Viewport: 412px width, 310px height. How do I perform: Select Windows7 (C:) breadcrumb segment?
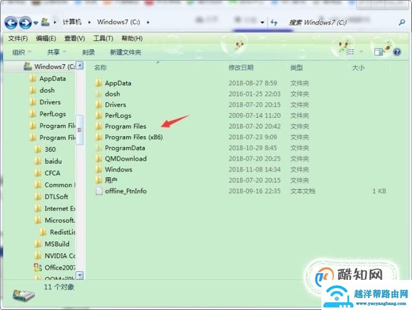pos(118,22)
